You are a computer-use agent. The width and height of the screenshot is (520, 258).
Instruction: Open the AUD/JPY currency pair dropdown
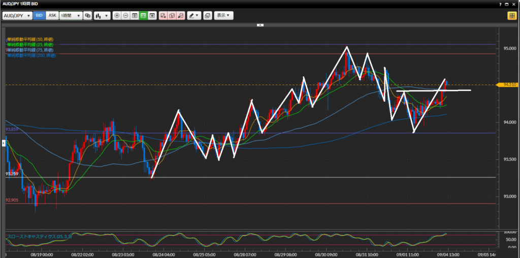[17, 16]
